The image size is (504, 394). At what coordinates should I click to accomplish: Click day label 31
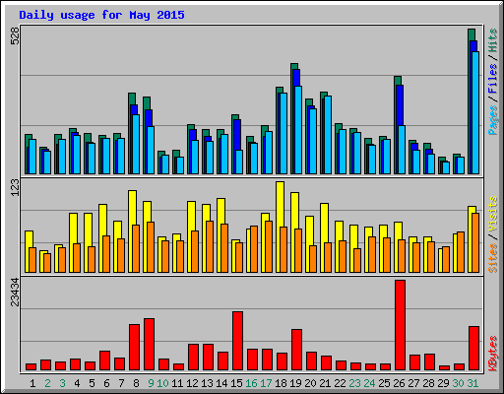pyautogui.click(x=472, y=383)
